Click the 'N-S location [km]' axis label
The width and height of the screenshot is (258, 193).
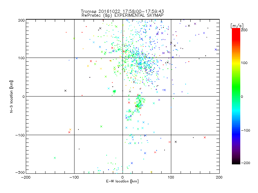coord(11,97)
